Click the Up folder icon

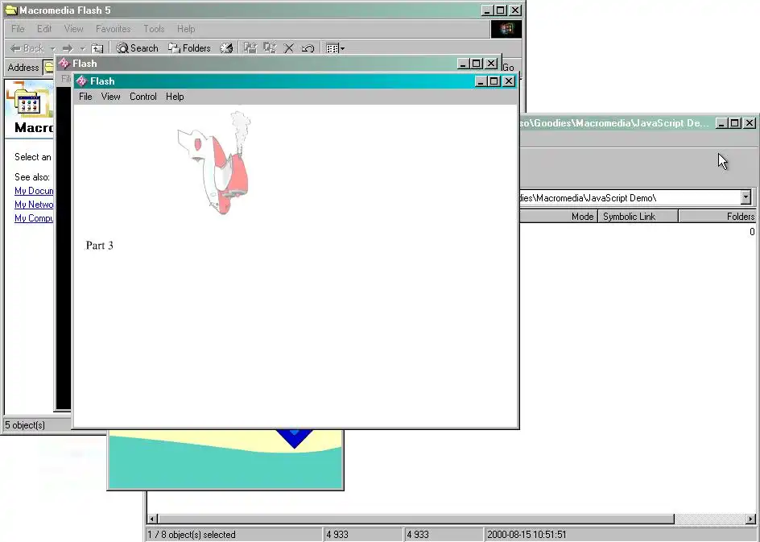97,48
